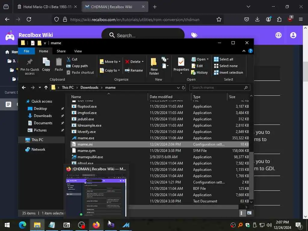Expand address bar history dropdown
Viewport: 308px width, 231px height.
(x=178, y=88)
